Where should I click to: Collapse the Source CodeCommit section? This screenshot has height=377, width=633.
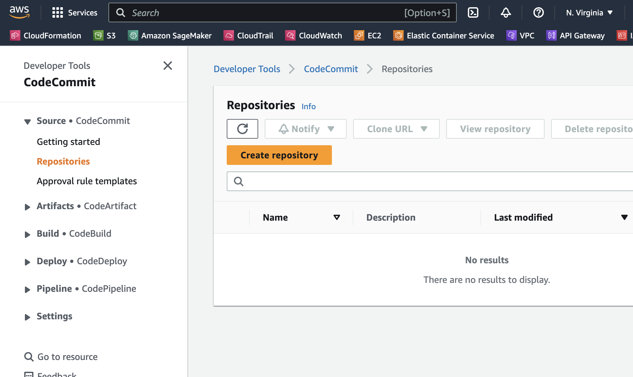pyautogui.click(x=28, y=122)
